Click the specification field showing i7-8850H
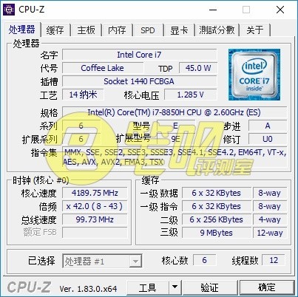 point(175,112)
